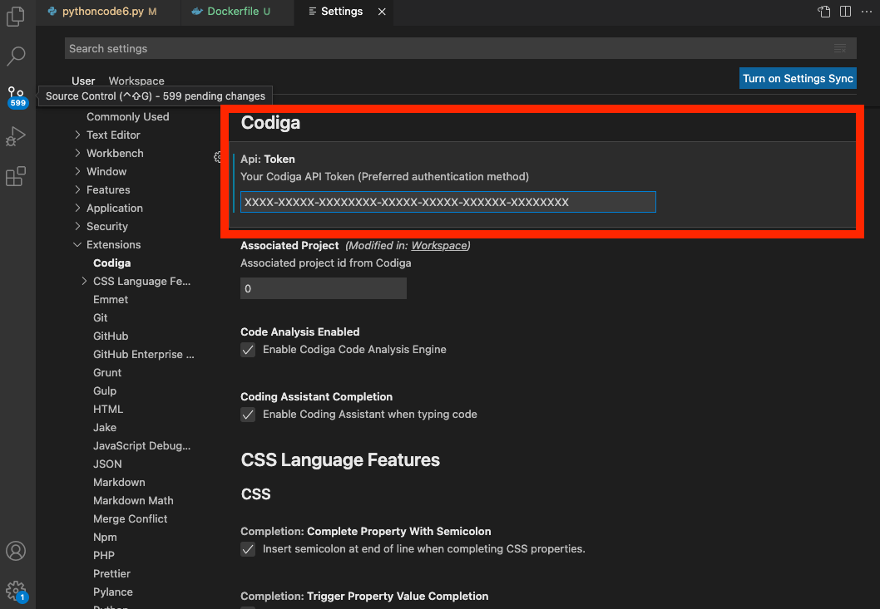880x609 pixels.
Task: Select Merge Conflict extension settings
Action: [131, 518]
